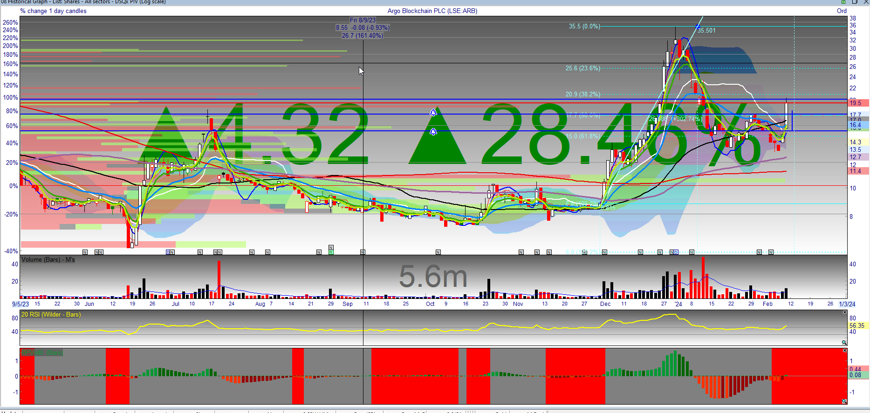
Task: Click the Ord share type label
Action: tap(841, 11)
